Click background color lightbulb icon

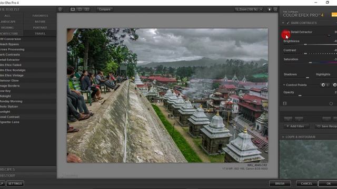point(269,9)
